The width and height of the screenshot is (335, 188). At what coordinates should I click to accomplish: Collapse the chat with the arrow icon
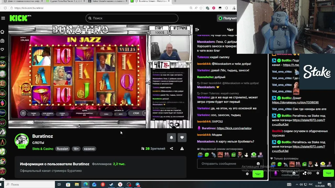tap(197, 30)
